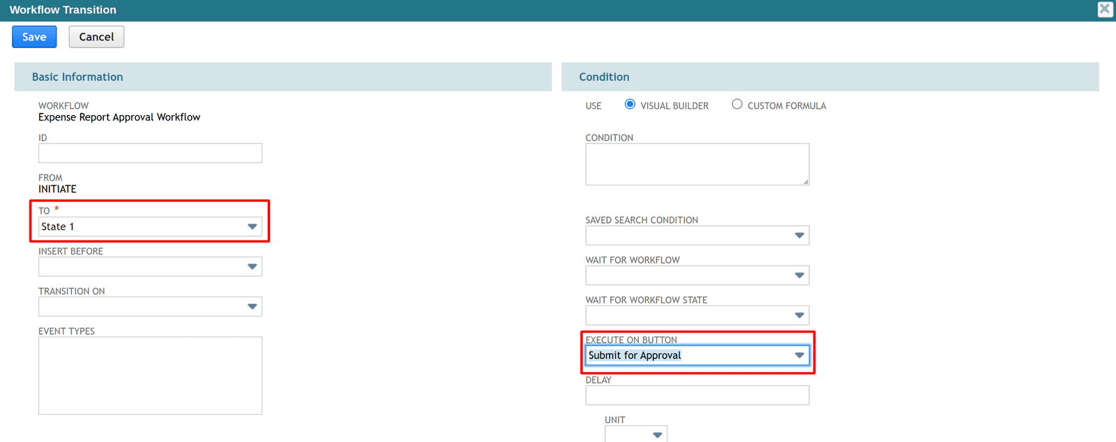This screenshot has height=442, width=1116.
Task: Select the Visual Builder radio button
Action: point(630,105)
